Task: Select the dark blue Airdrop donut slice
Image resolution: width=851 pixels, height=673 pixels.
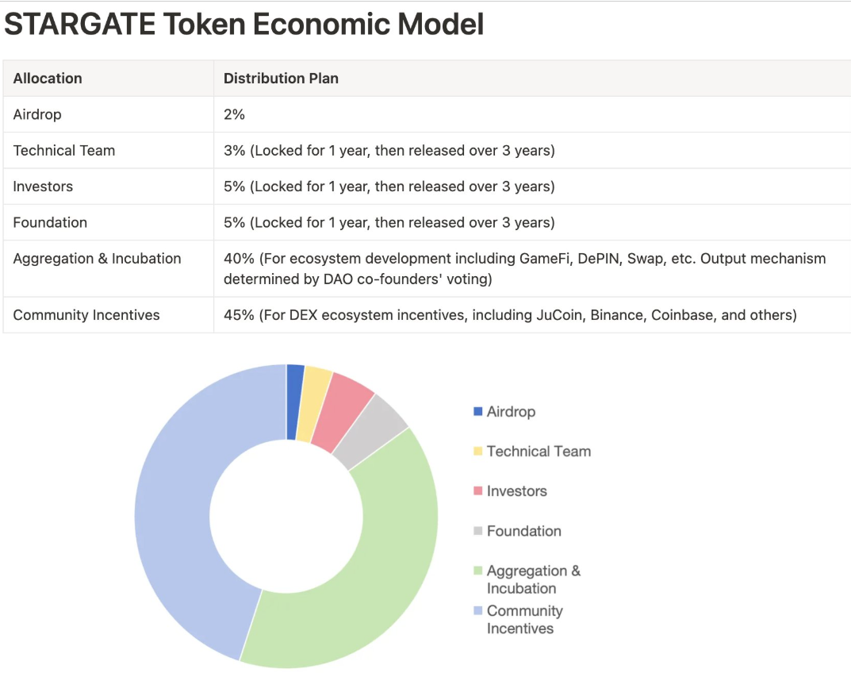Action: [294, 402]
